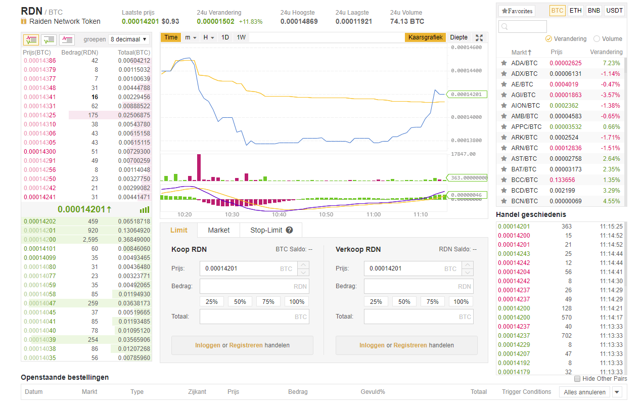Switch to the Market order tab
Screen dimensions: 644x404
[x=219, y=230]
